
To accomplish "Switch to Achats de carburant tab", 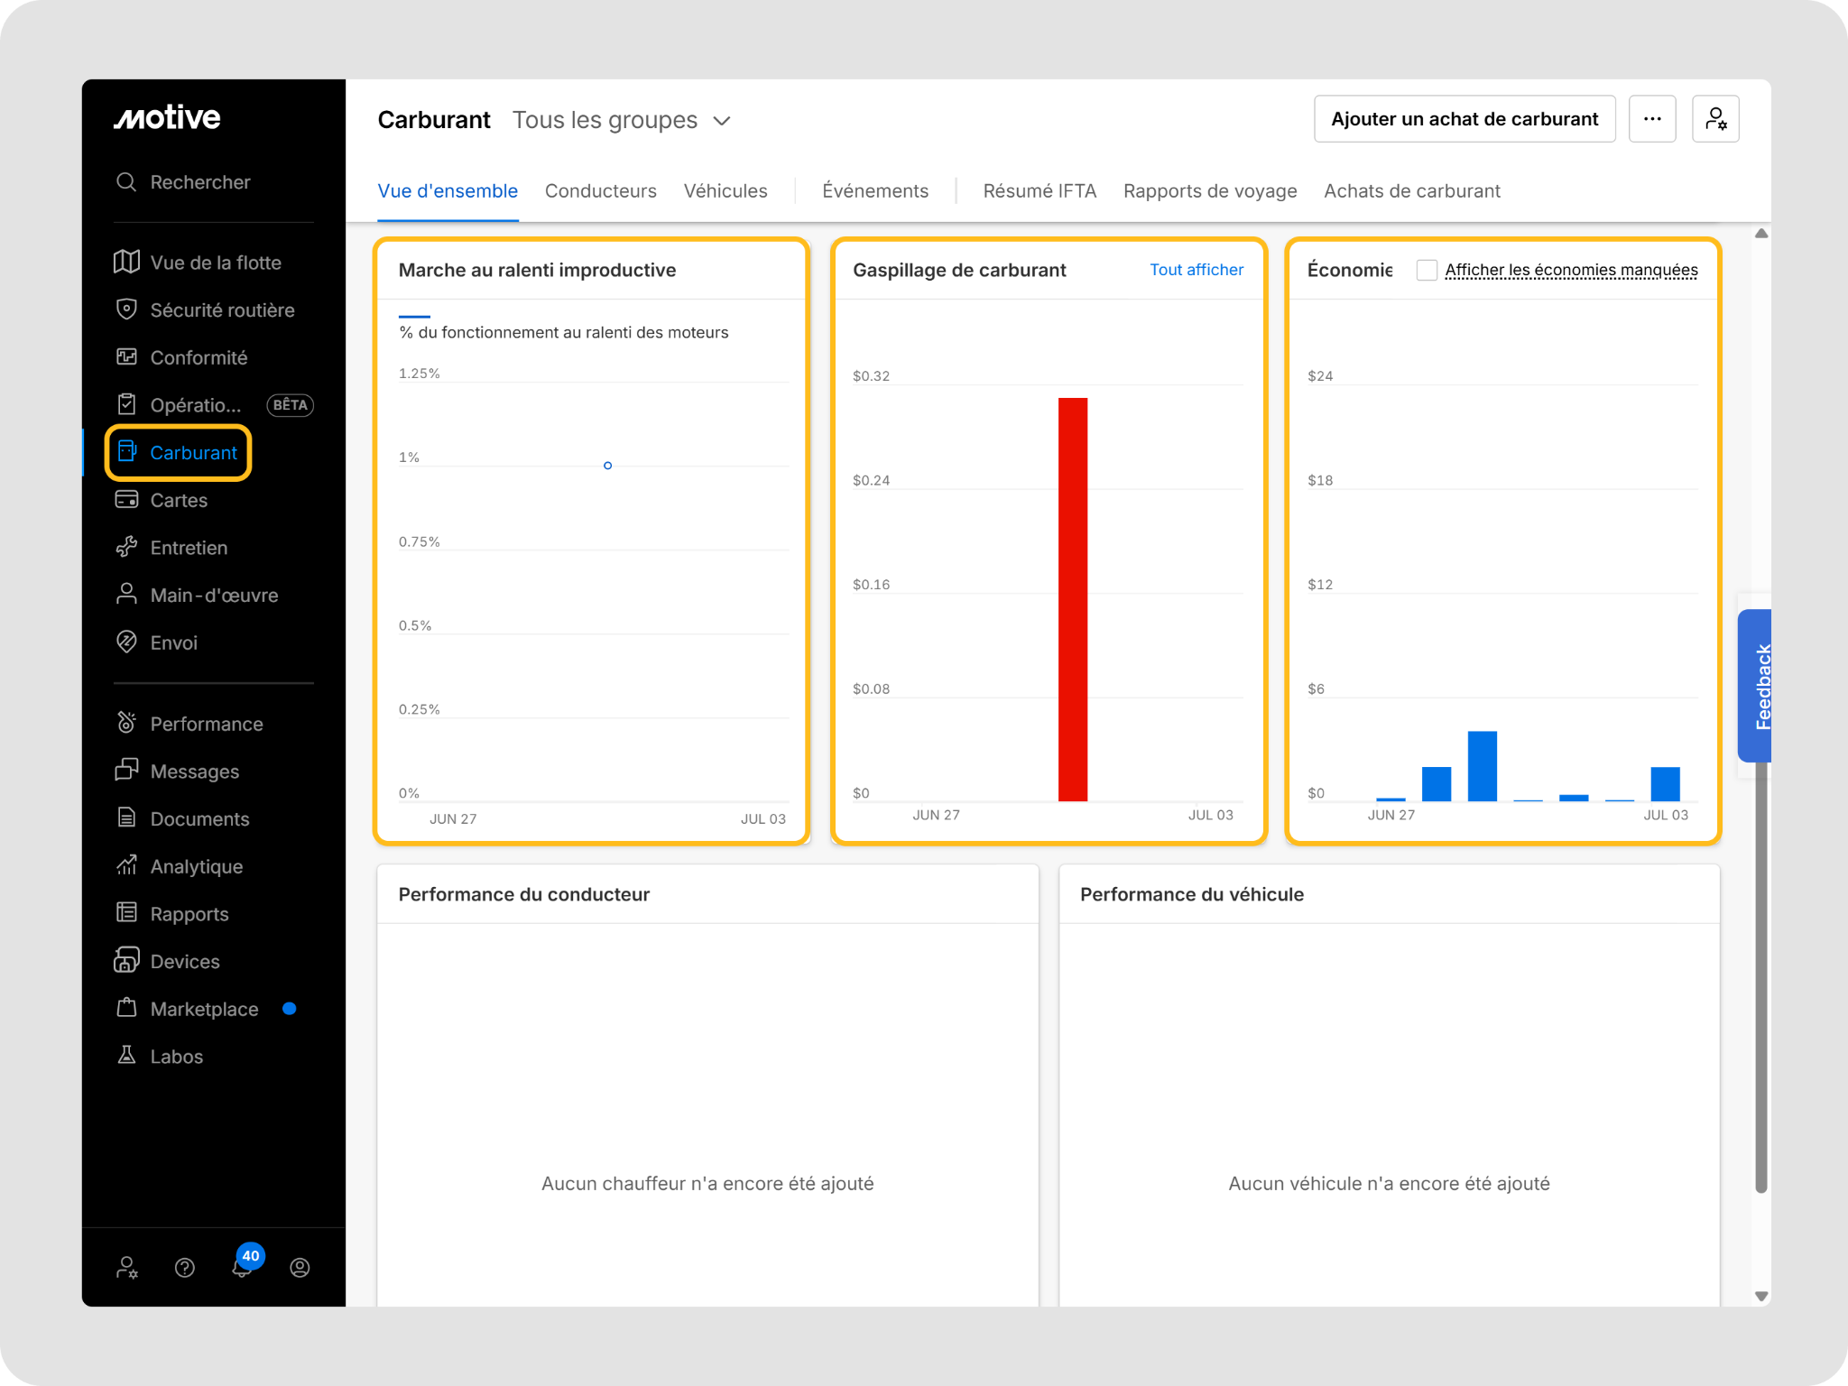I will coord(1412,191).
